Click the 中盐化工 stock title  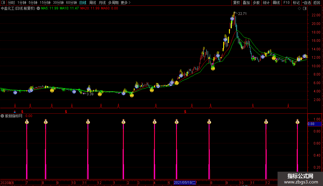(x=18, y=9)
